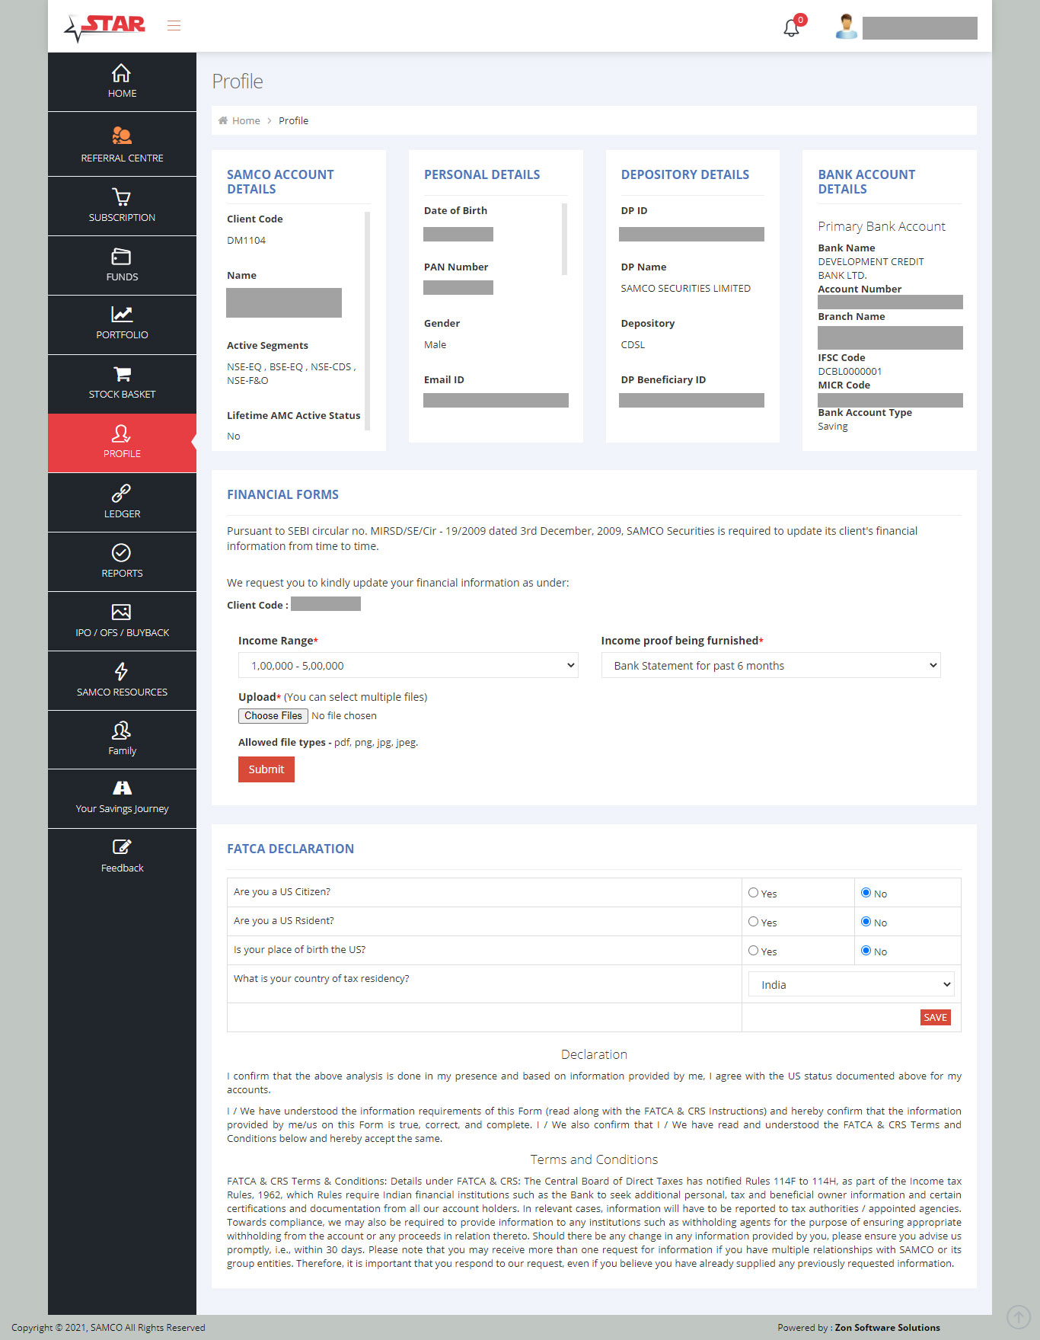This screenshot has width=1040, height=1340.
Task: Click SUBSCRIPTION menu label
Action: 122,218
